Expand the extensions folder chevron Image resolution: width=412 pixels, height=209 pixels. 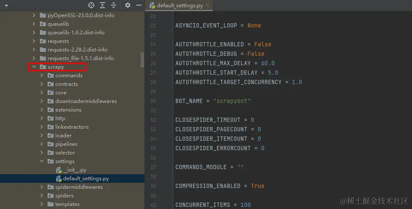(42, 109)
